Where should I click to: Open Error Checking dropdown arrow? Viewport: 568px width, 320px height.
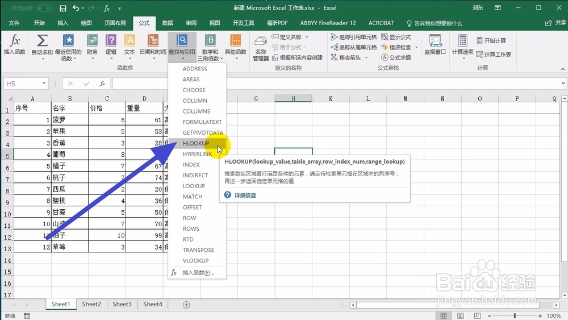[416, 47]
